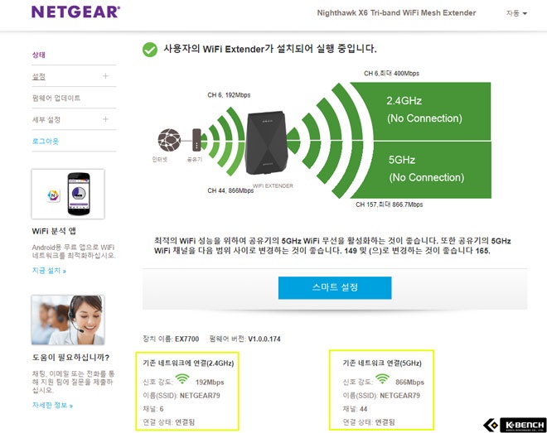The width and height of the screenshot is (547, 433).
Task: Click the K-Bench watermark logo
Action: (x=515, y=425)
